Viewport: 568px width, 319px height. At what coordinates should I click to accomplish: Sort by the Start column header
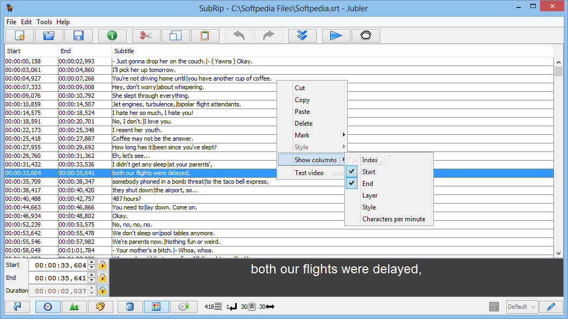[31, 51]
